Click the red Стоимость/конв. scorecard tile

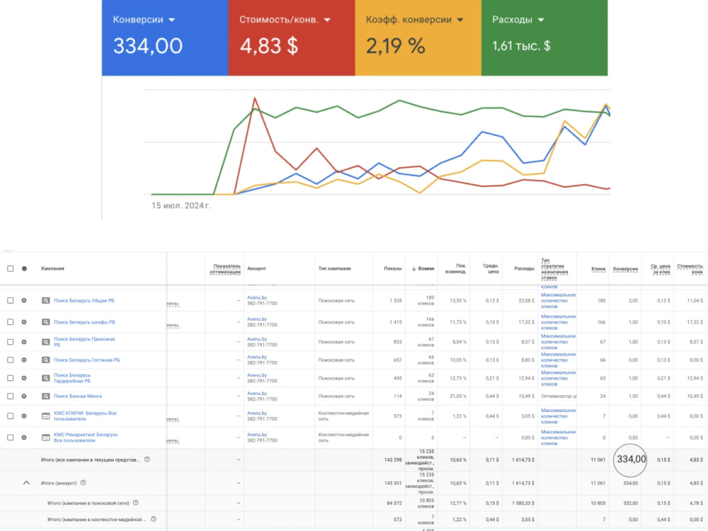pyautogui.click(x=292, y=38)
